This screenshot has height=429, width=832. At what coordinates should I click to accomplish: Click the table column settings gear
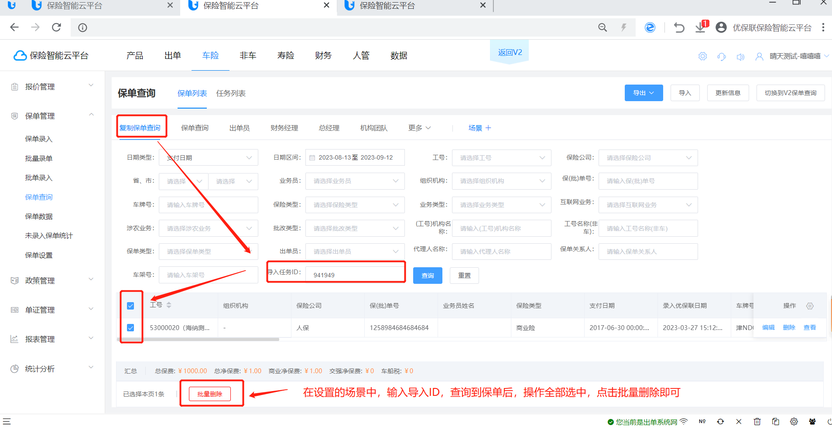810,306
